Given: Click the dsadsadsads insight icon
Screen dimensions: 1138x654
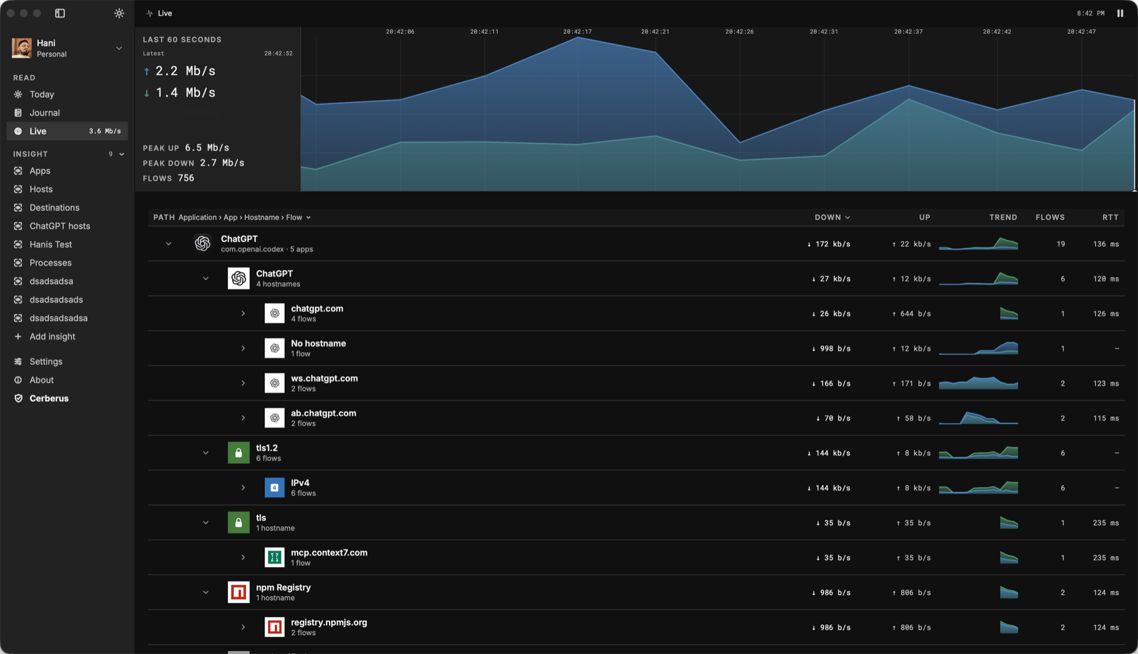Looking at the screenshot, I should point(18,300).
